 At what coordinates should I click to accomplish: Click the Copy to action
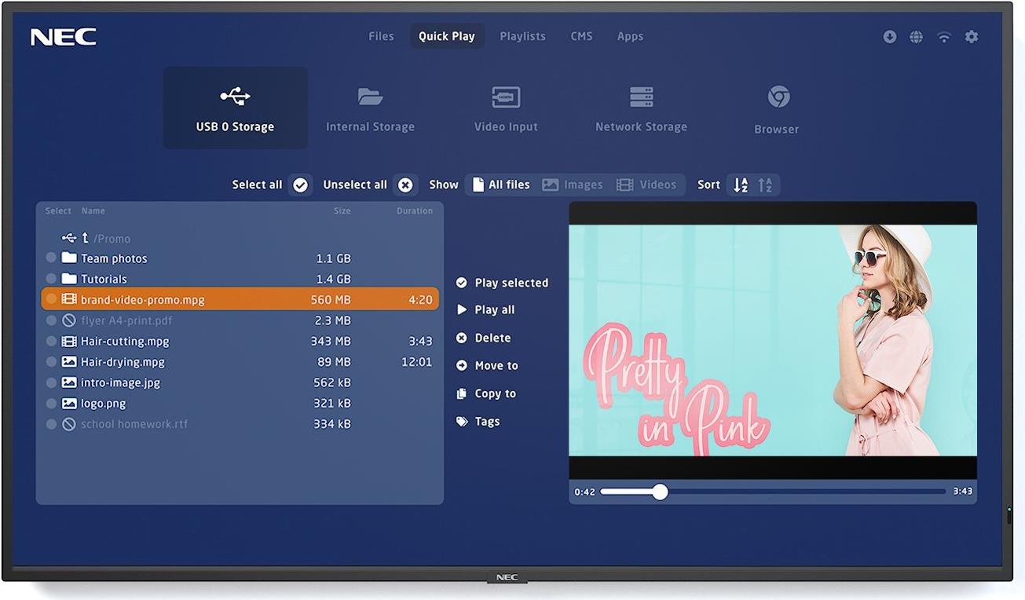coord(494,393)
